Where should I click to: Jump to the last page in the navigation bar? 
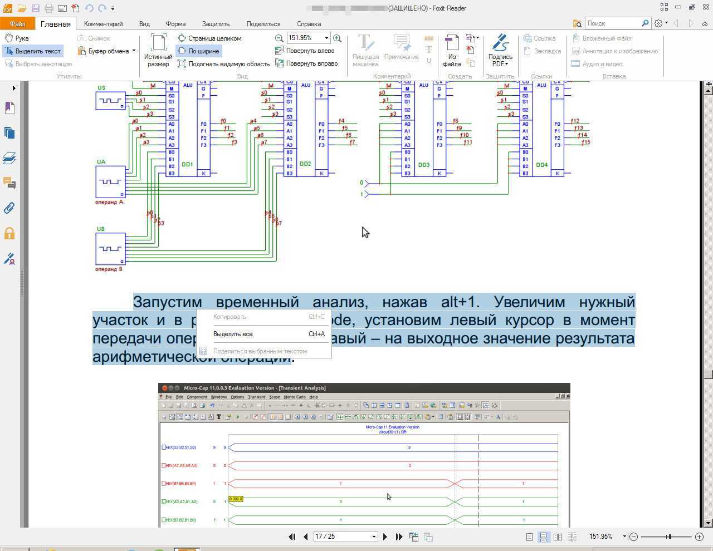click(399, 537)
